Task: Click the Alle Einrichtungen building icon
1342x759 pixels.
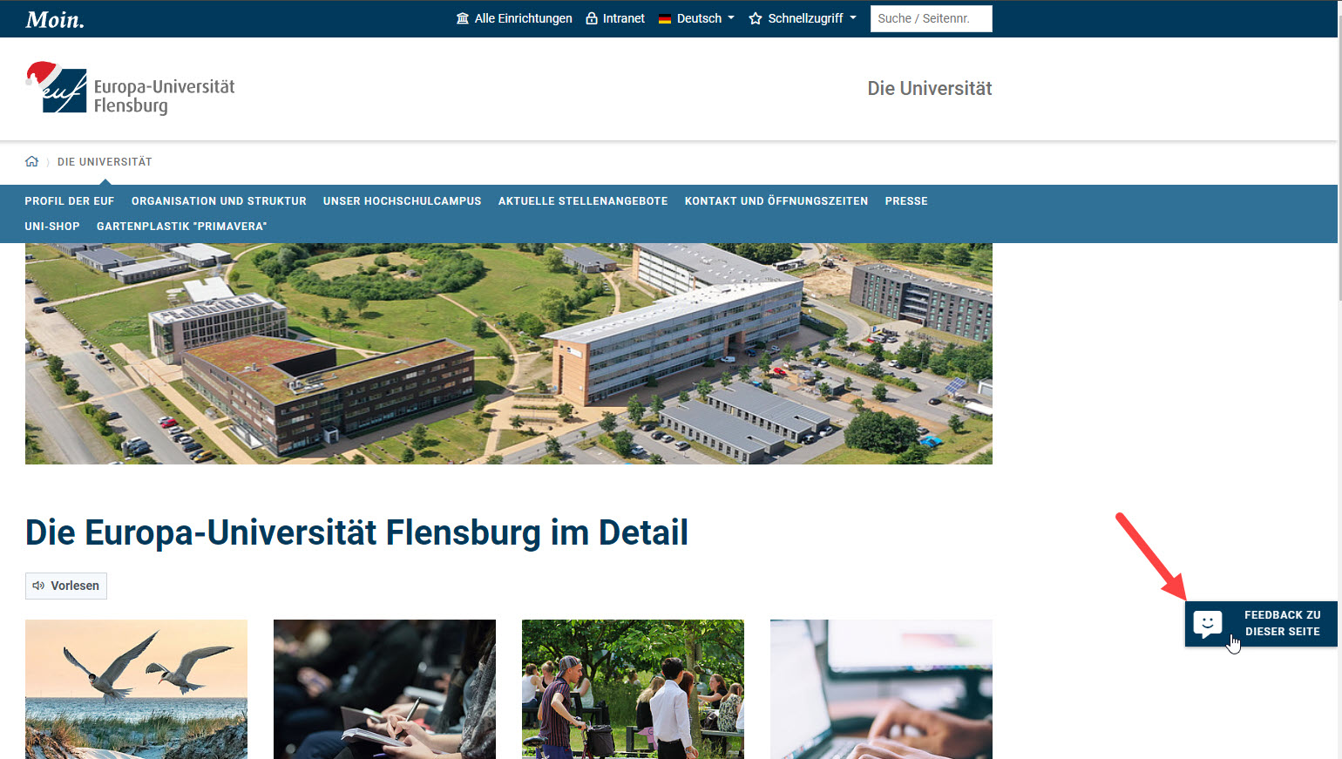Action: [x=463, y=18]
